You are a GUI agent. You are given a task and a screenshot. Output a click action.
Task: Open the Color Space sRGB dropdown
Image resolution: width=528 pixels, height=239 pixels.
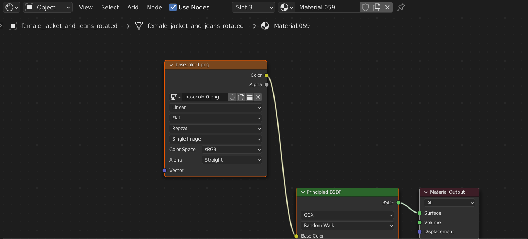click(232, 150)
